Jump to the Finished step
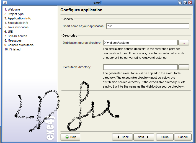 point(12,49)
